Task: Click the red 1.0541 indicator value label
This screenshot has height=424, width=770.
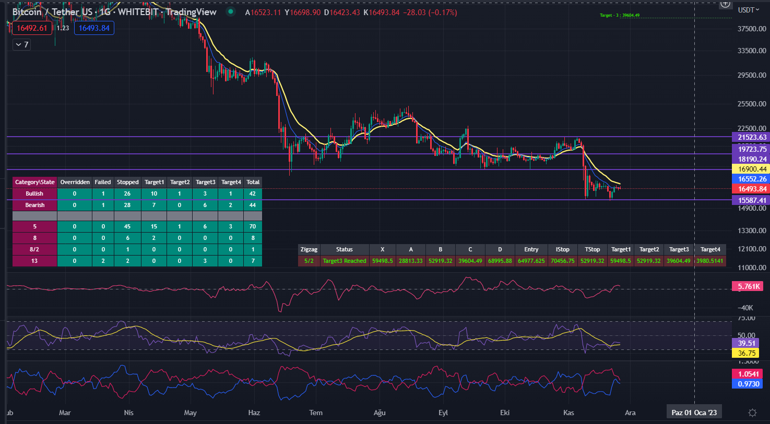Action: (x=748, y=374)
